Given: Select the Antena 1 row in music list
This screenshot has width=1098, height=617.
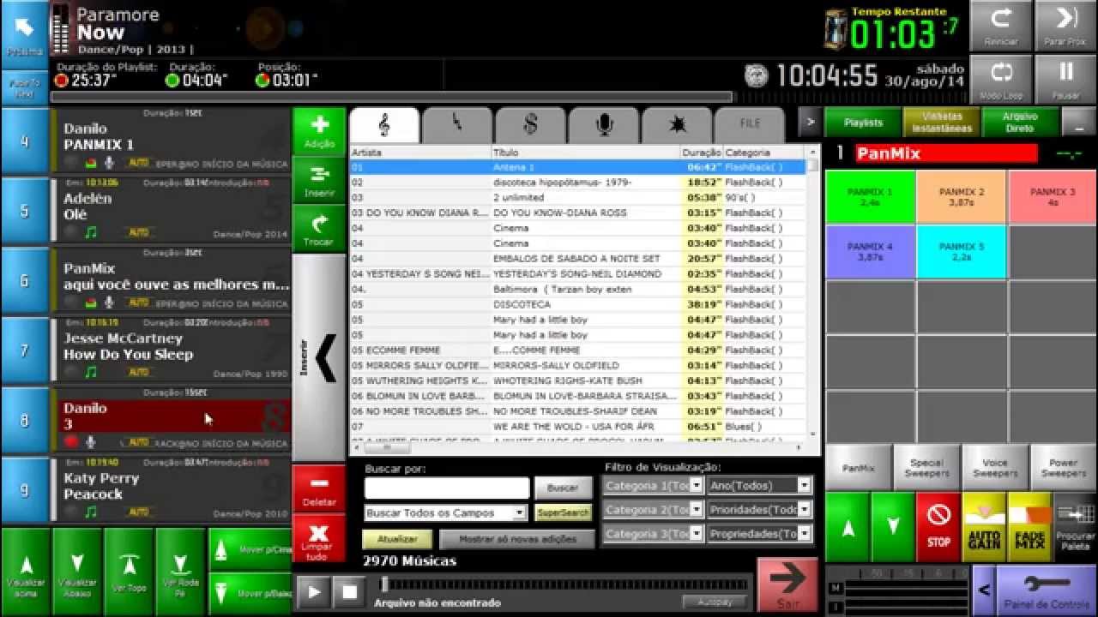Looking at the screenshot, I should point(578,167).
